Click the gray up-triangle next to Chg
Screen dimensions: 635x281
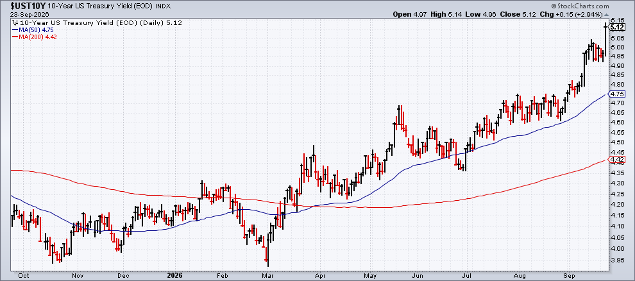point(606,14)
